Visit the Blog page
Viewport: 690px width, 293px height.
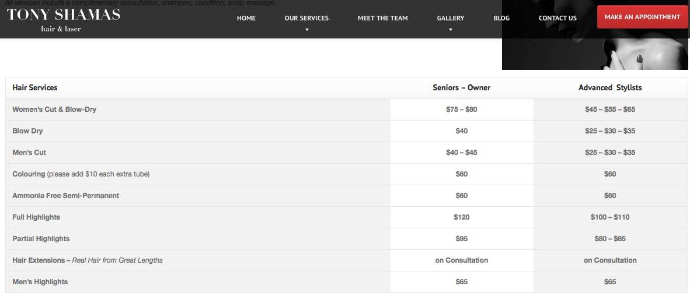click(x=501, y=18)
